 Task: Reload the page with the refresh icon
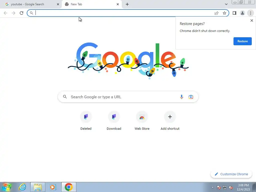pyautogui.click(x=21, y=13)
